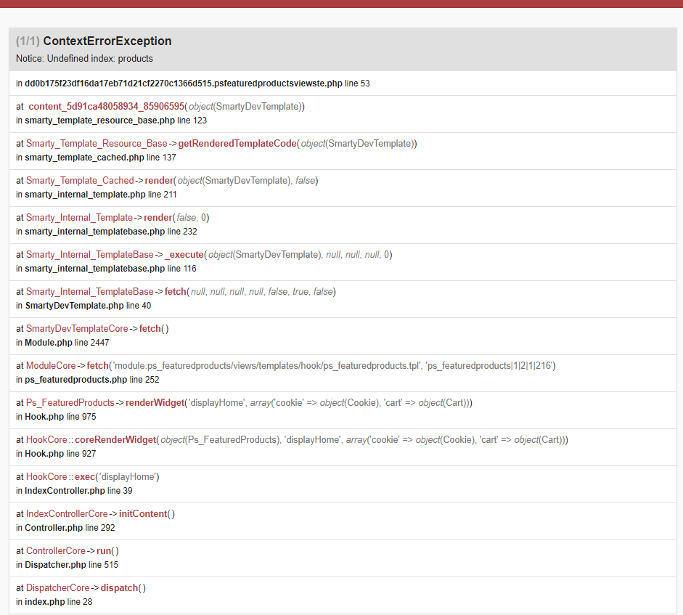Click the getRenderedTemplateCode method
Viewport: 683px width, 615px height.
pos(237,143)
